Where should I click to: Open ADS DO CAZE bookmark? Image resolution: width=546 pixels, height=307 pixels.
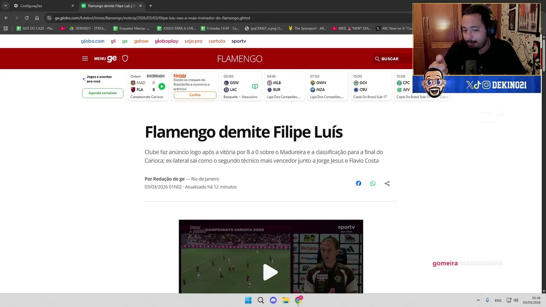point(35,29)
